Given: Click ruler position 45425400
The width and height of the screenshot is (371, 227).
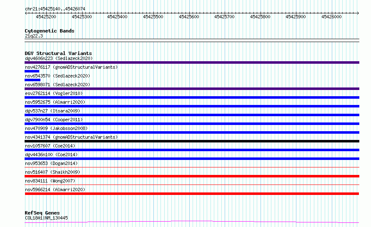Looking at the screenshot, I should [117, 17].
